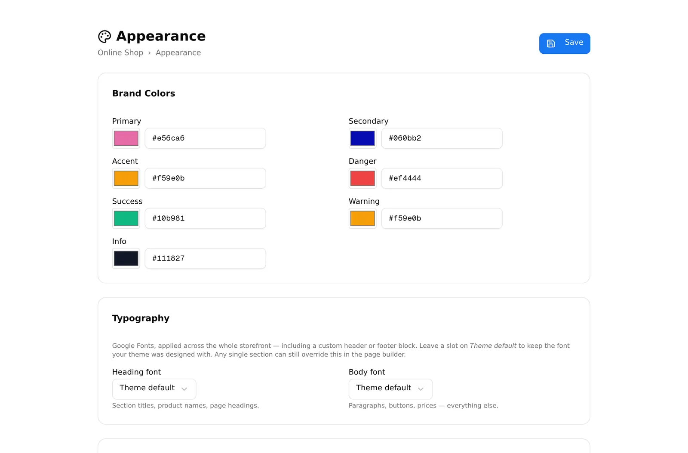Click the Save button
688x453 pixels.
pos(565,43)
